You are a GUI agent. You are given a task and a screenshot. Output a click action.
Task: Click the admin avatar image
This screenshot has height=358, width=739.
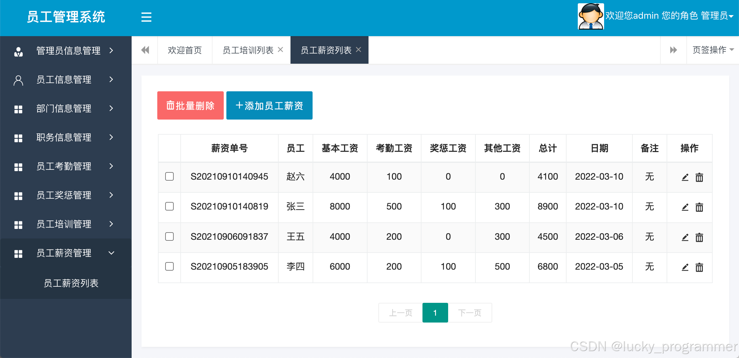pos(591,16)
